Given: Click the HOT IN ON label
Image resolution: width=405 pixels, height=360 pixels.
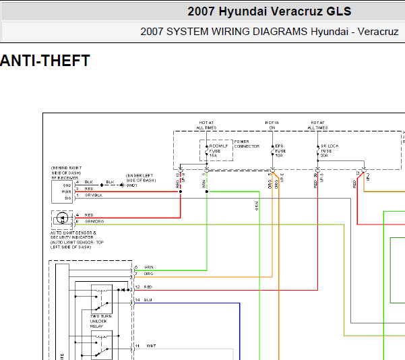Looking at the screenshot, I should (x=272, y=125).
